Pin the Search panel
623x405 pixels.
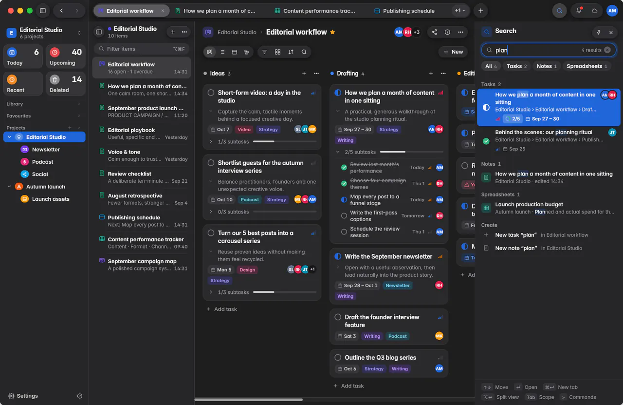599,32
